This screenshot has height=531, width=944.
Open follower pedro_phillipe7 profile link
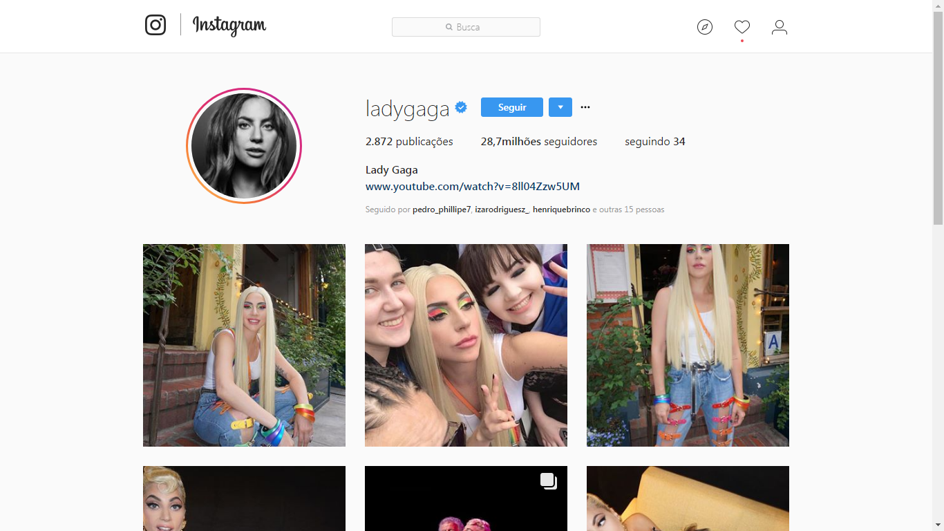tap(442, 209)
